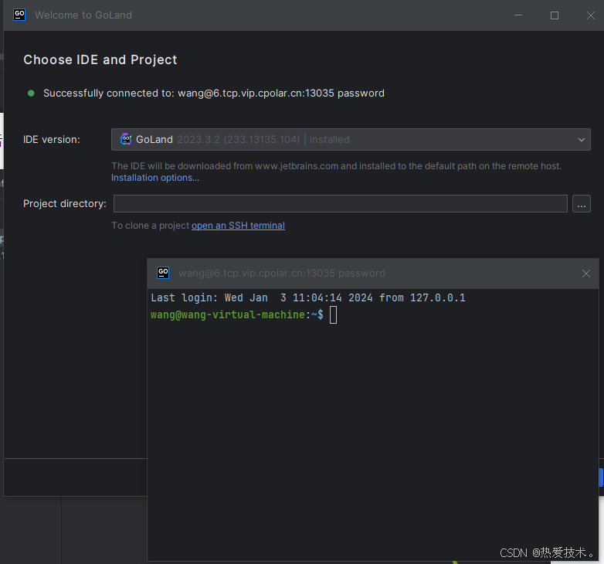The width and height of the screenshot is (604, 564).
Task: Click the 'IDE version:' label
Action: 52,140
